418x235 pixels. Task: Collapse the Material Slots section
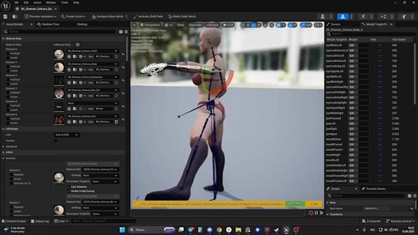(4, 39)
